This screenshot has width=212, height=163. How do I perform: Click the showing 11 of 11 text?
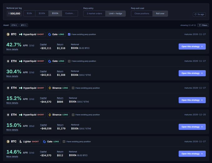point(188,25)
